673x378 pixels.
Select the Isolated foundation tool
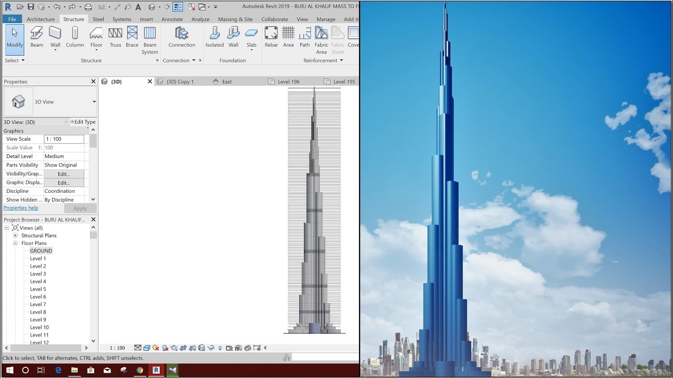tap(215, 38)
